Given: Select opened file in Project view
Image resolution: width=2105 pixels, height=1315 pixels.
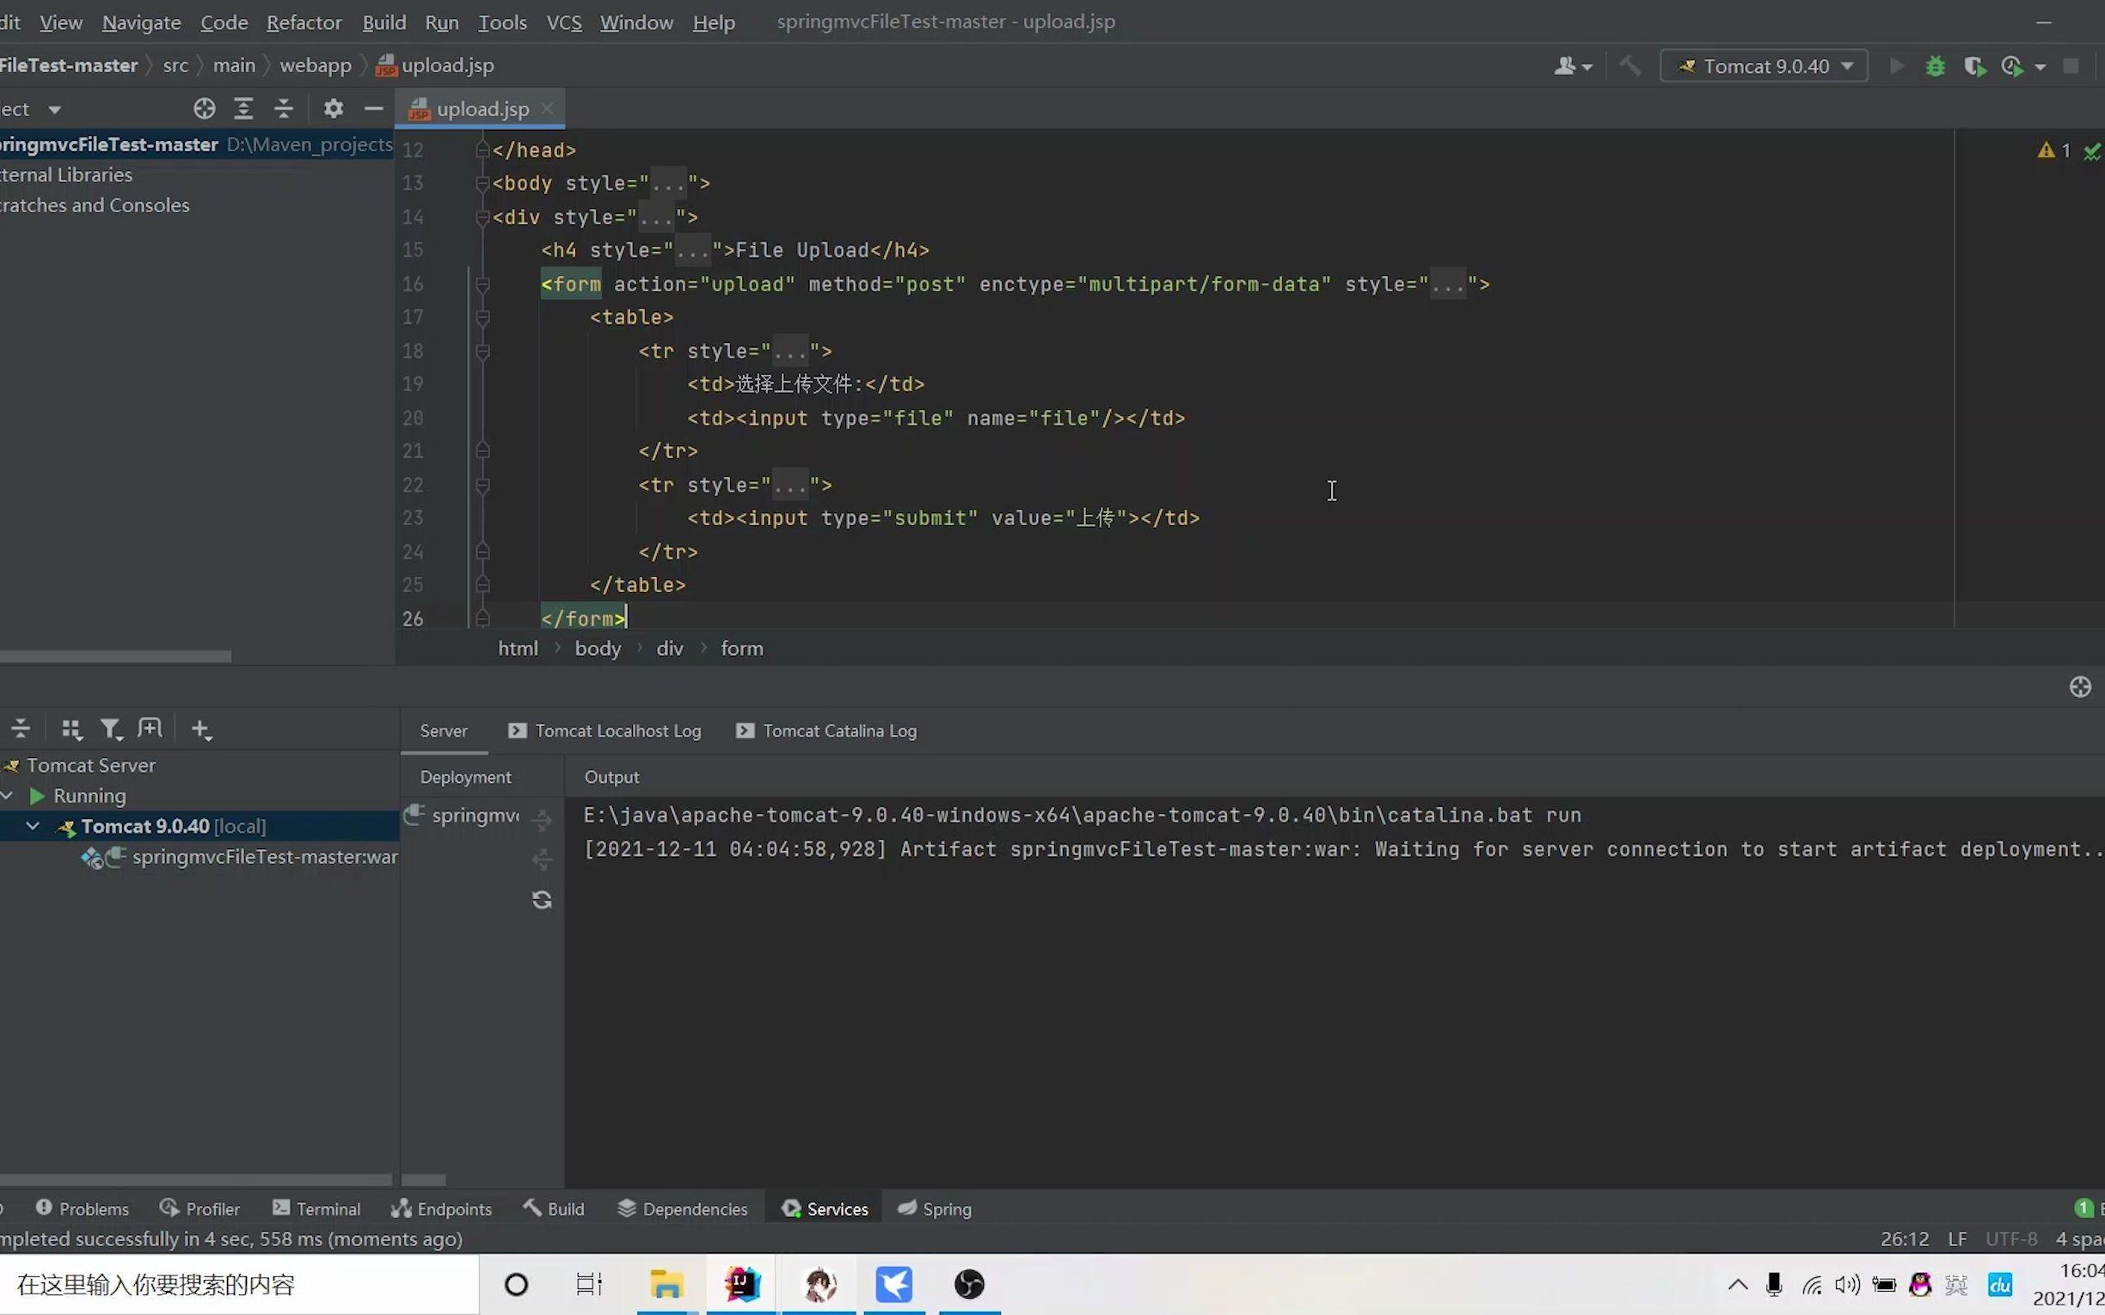Looking at the screenshot, I should tap(205, 107).
